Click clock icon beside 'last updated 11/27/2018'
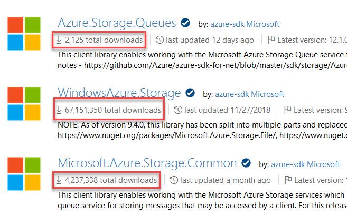 coord(178,110)
